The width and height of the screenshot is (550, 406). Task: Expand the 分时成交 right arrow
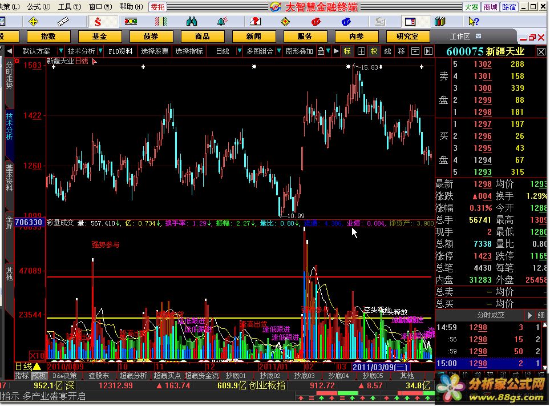click(529, 315)
